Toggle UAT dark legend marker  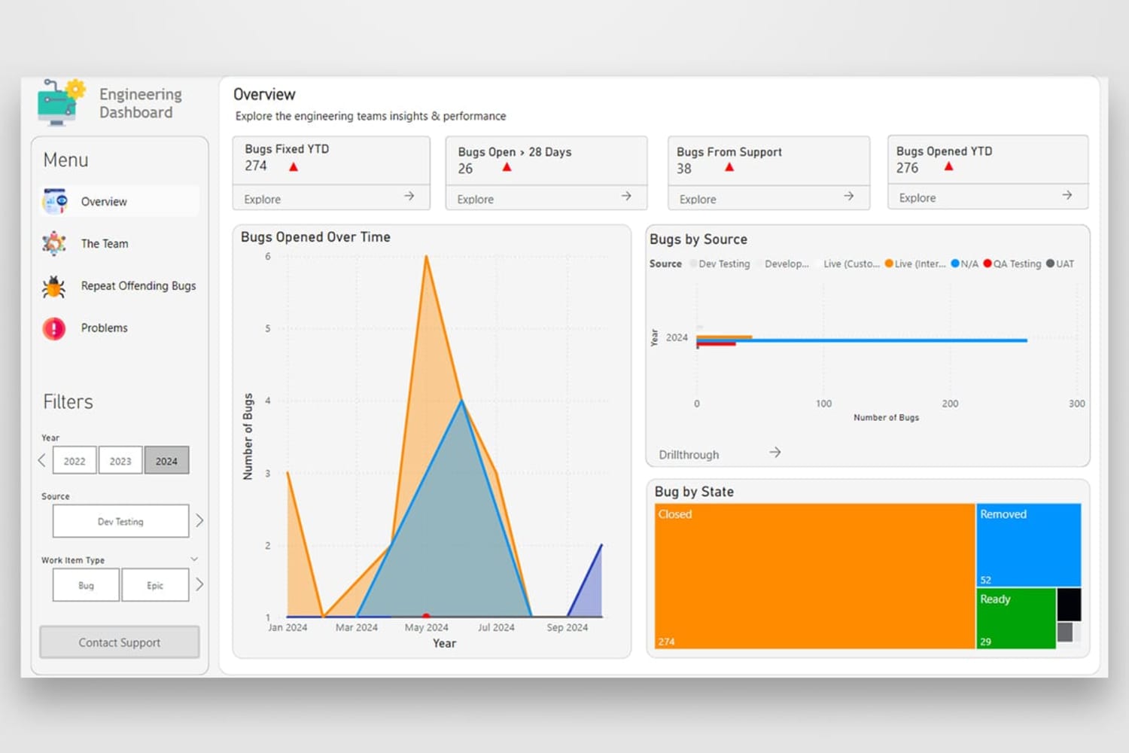(1051, 264)
